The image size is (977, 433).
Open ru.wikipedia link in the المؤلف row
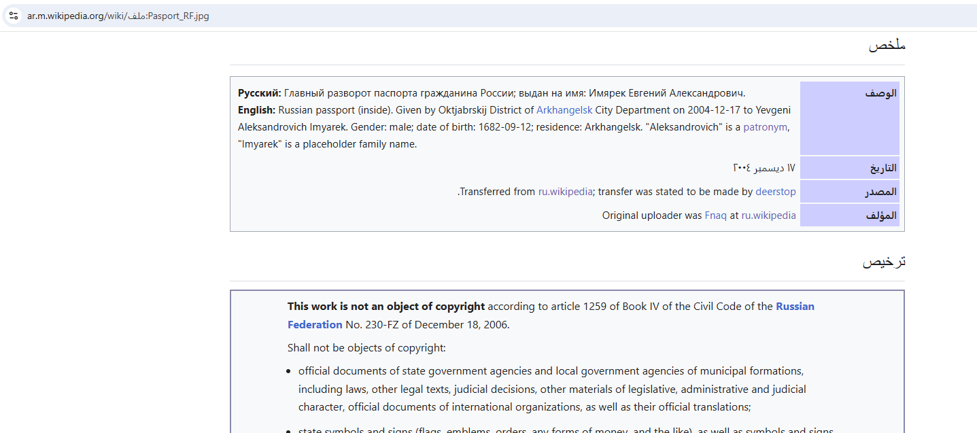[x=768, y=215]
